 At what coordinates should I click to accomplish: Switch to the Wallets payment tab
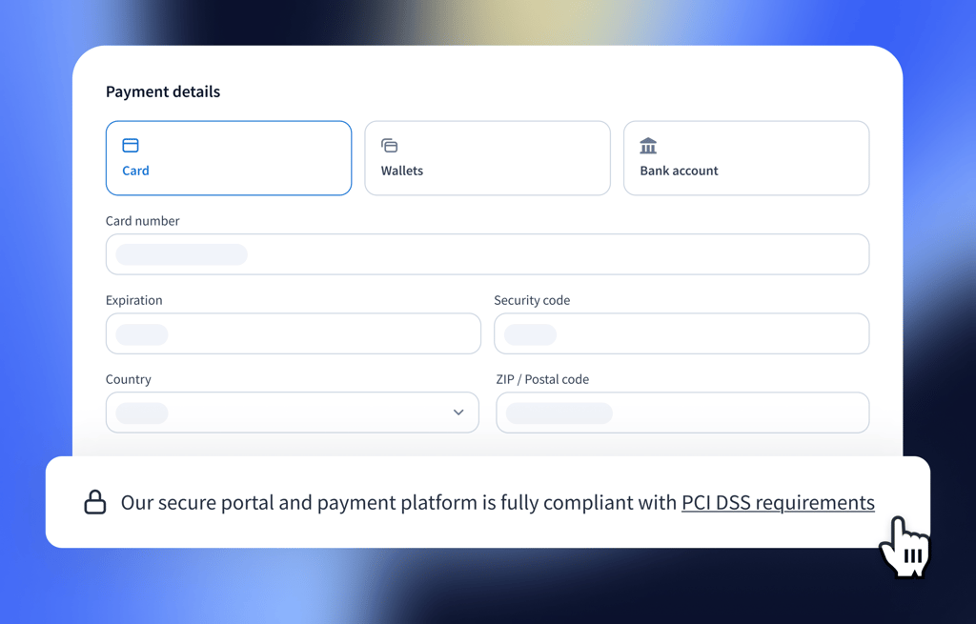[x=487, y=158]
